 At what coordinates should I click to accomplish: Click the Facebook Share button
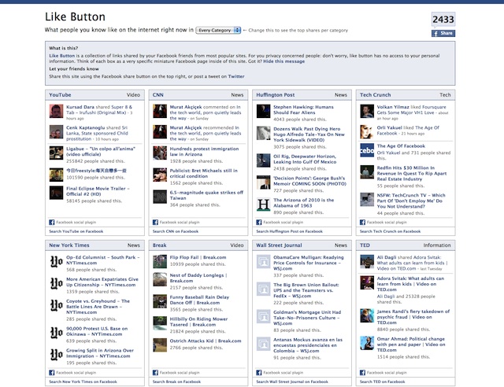443,33
